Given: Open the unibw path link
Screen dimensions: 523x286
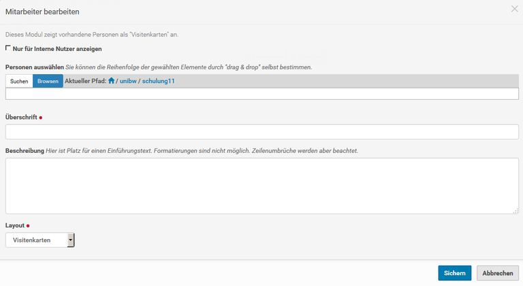Looking at the screenshot, I should point(128,81).
